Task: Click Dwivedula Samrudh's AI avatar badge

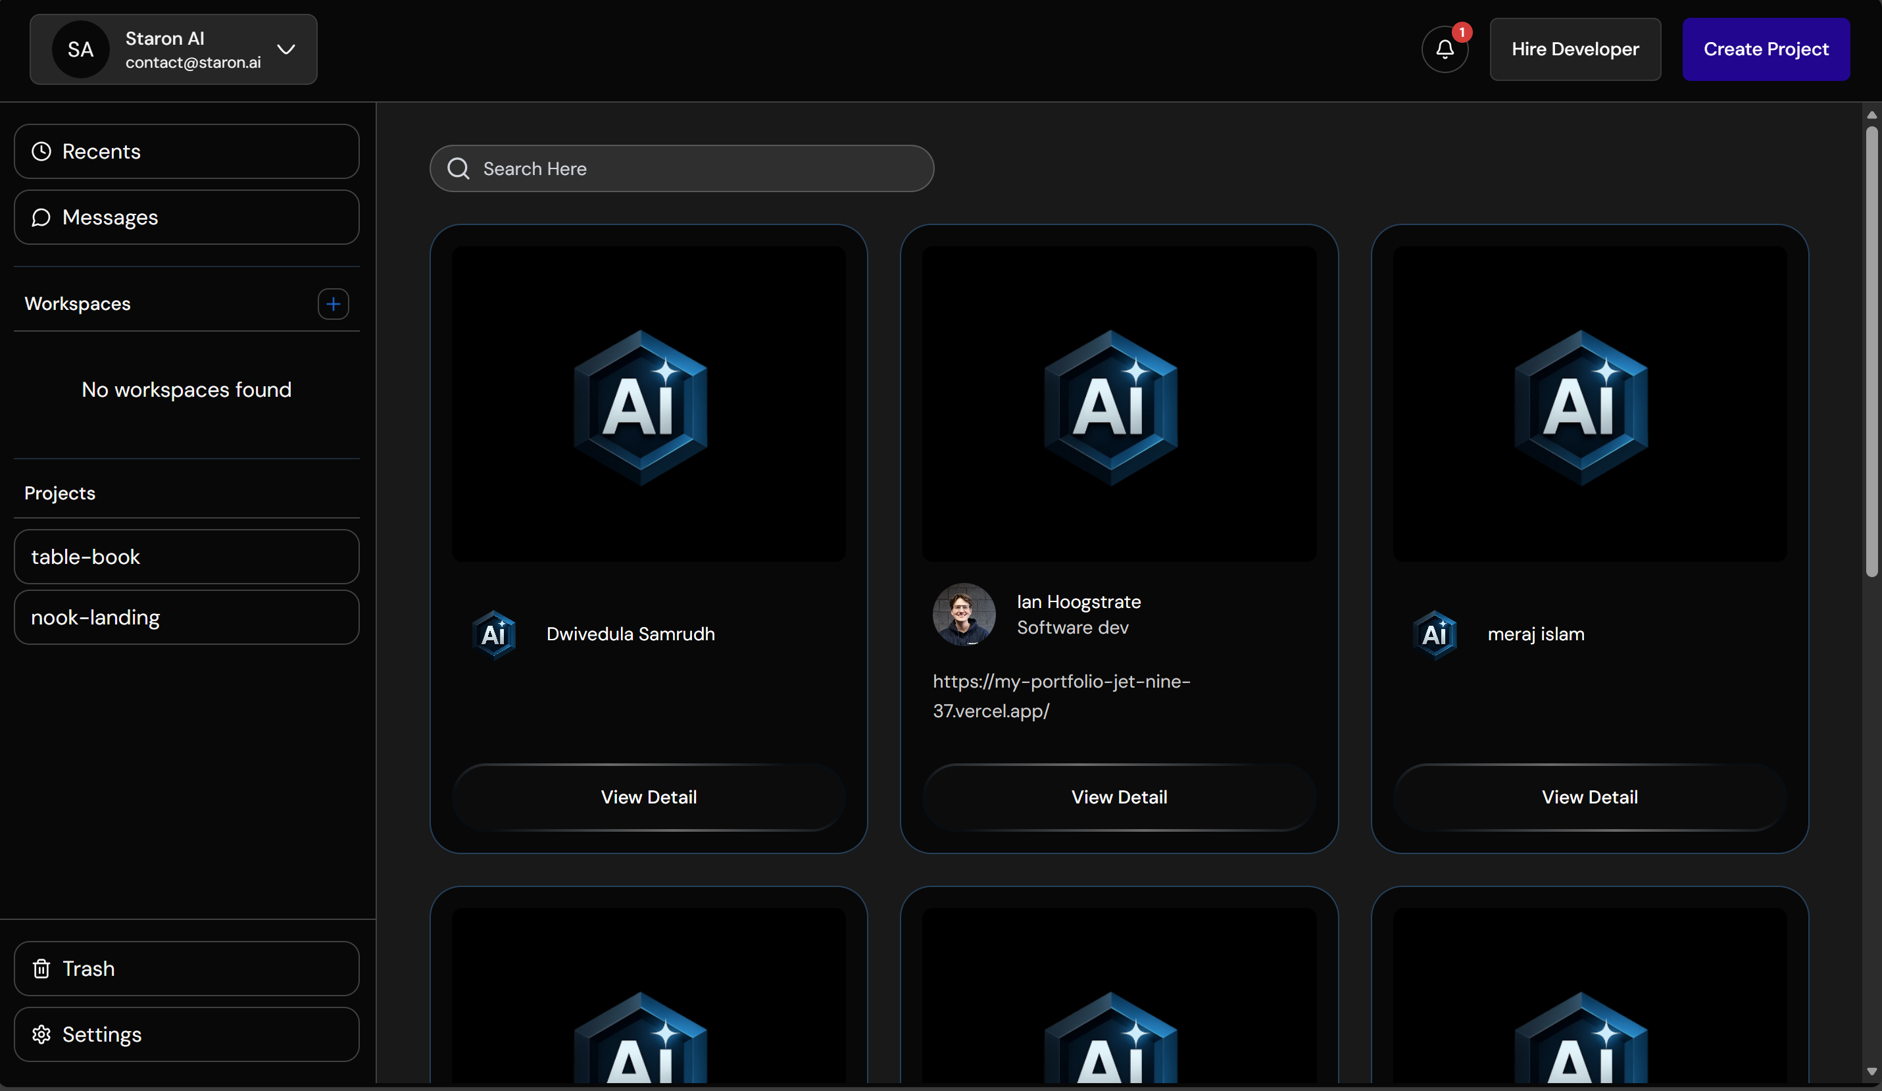Action: [x=495, y=634]
